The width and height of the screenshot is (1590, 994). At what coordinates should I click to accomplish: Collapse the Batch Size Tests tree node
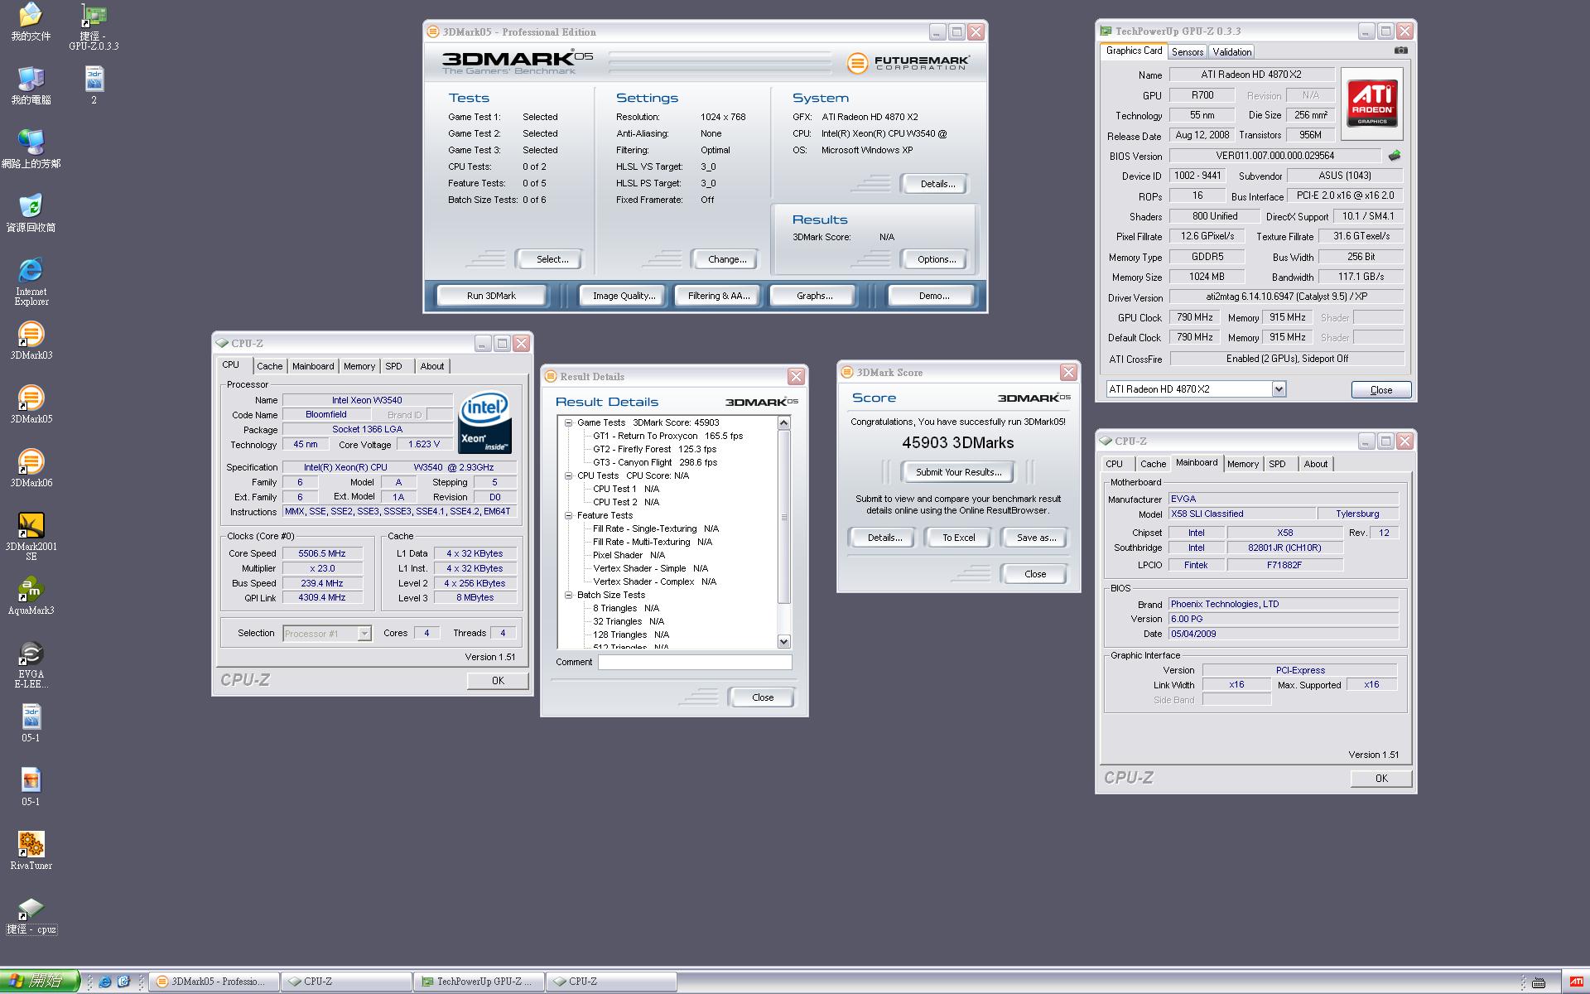569,595
